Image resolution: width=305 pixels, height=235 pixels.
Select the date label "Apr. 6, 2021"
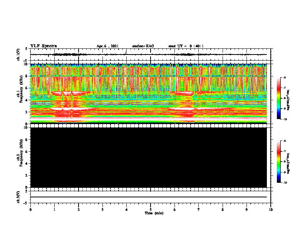107,46
